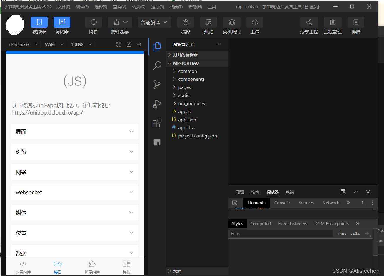Open the 工具 menu

click(212, 6)
